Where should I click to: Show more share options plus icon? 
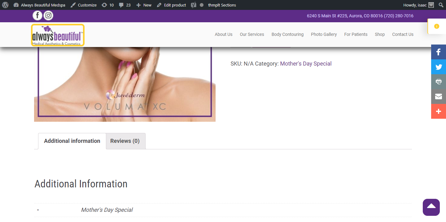click(x=439, y=111)
